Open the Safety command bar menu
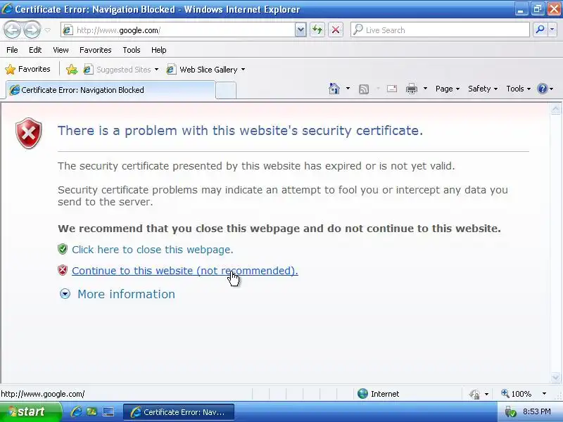The height and width of the screenshot is (422, 563). 483,89
